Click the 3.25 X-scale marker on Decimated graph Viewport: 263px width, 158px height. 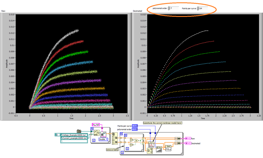click(x=259, y=116)
